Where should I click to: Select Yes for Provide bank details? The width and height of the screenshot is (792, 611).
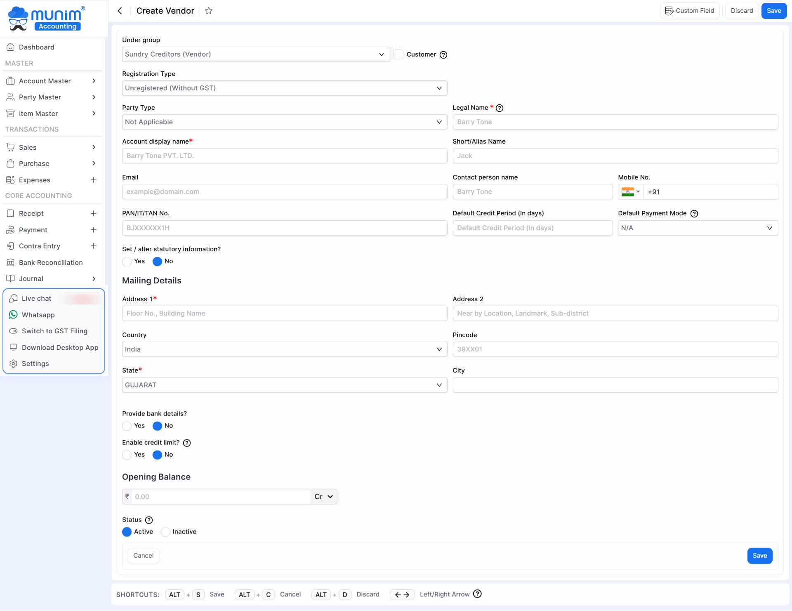coord(127,426)
